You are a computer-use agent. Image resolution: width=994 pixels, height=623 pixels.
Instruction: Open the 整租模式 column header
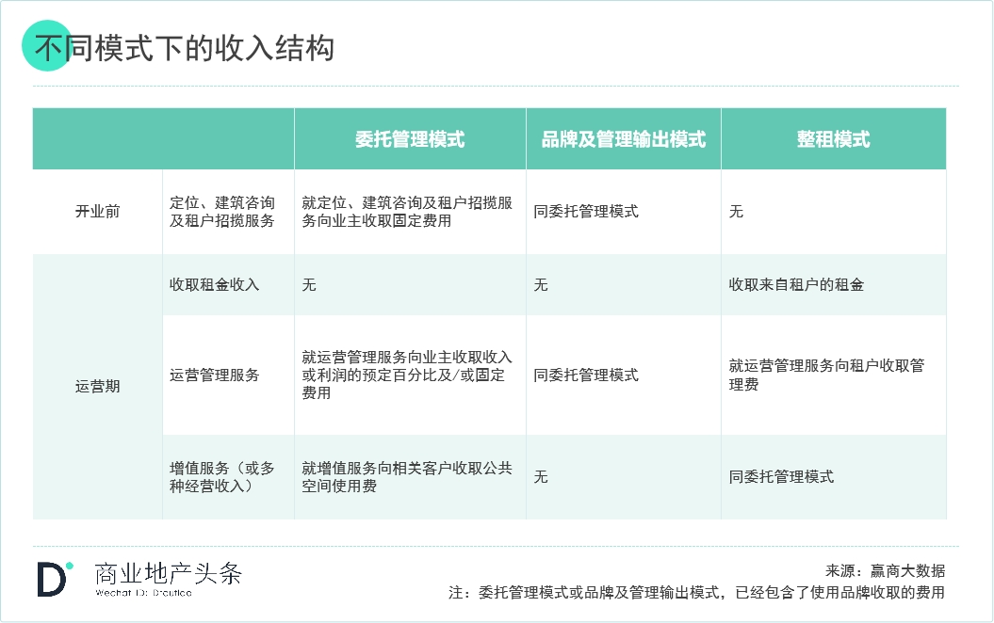tap(833, 138)
